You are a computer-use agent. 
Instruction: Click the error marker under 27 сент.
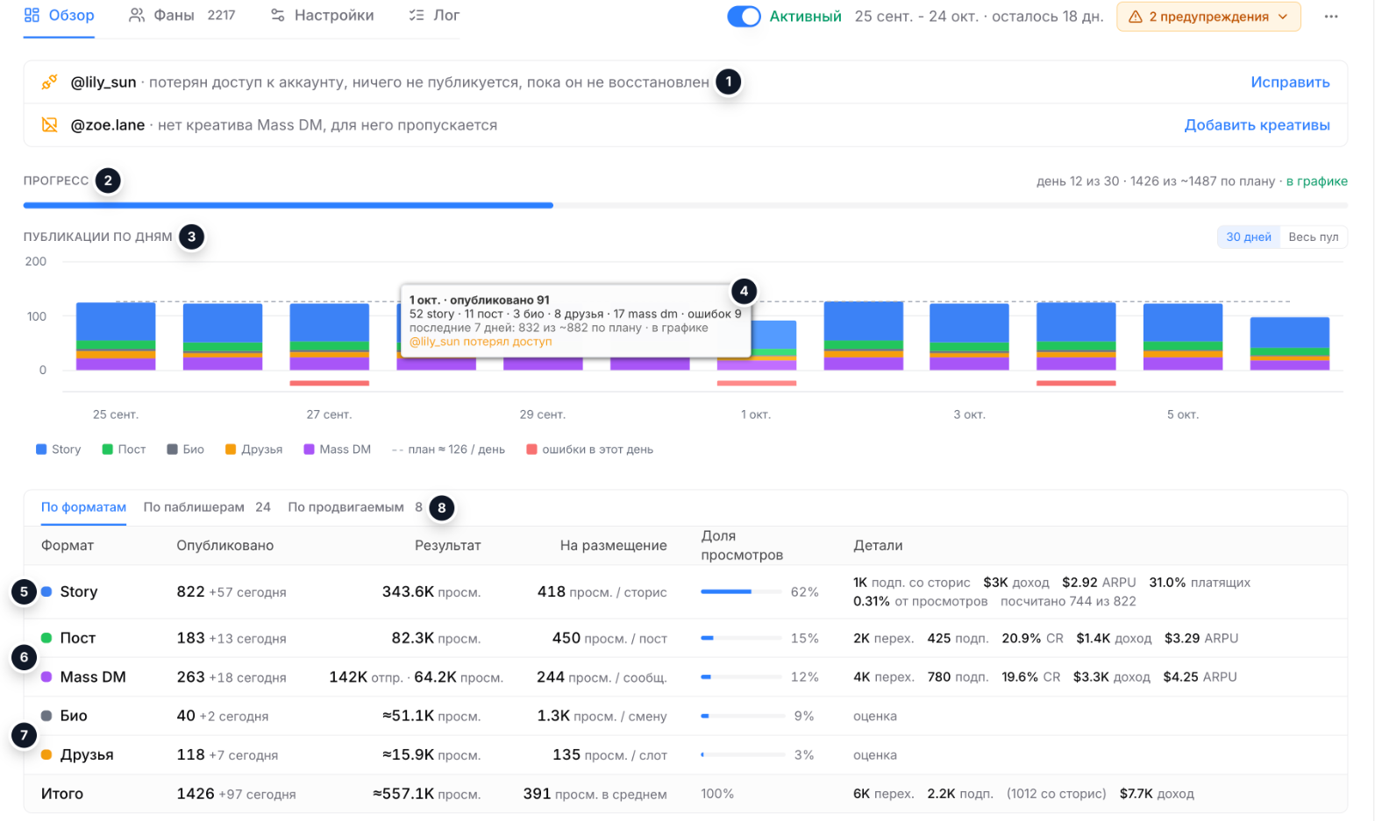coord(329,383)
